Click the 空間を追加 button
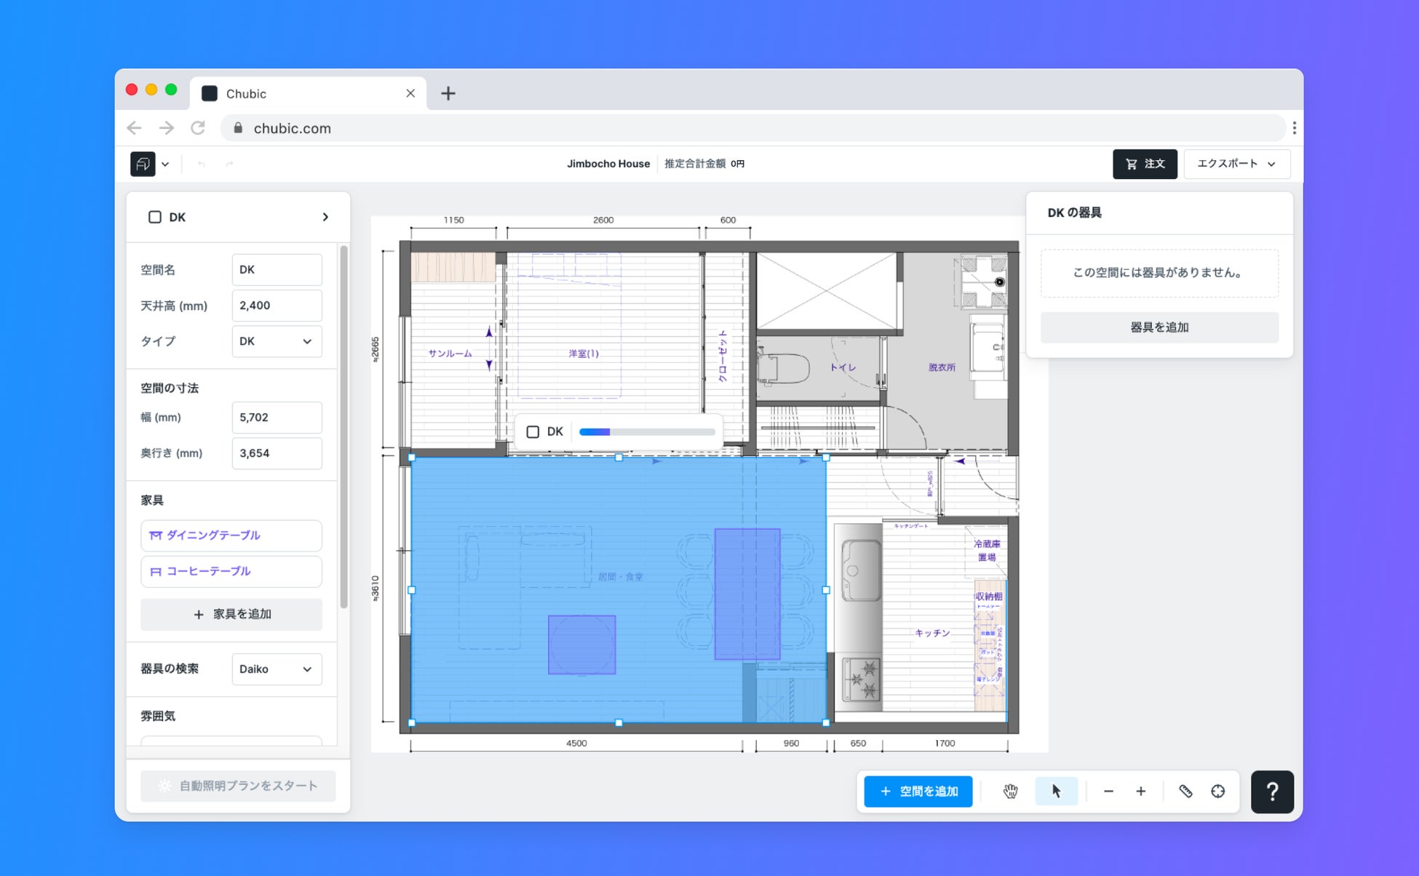Screen dimensions: 1419x876 [918, 791]
